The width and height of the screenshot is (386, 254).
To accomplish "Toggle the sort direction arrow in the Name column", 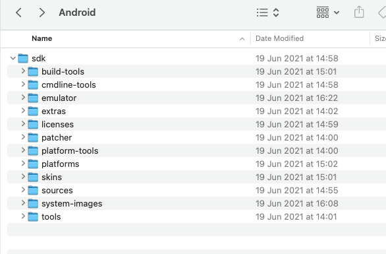I will (242, 39).
